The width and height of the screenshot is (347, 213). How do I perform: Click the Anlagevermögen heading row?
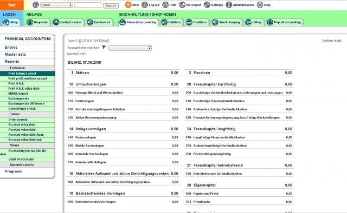[x=123, y=129]
